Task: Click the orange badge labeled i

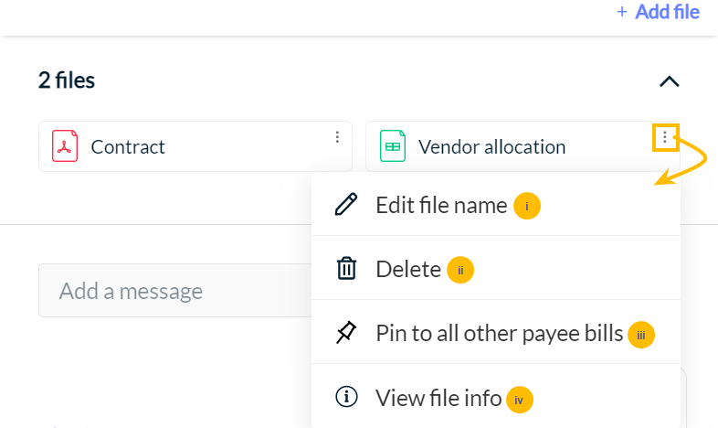Action: pyautogui.click(x=526, y=206)
